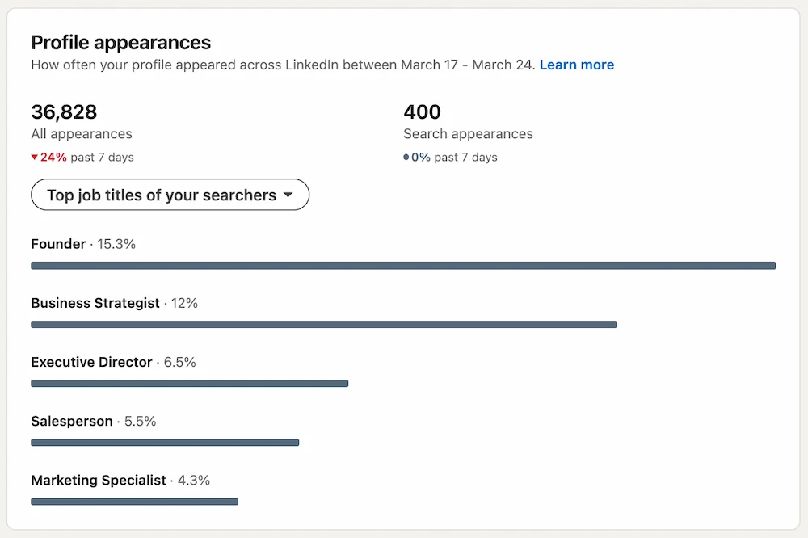The width and height of the screenshot is (808, 538).
Task: Click the Profile appearances heading
Action: tap(121, 42)
